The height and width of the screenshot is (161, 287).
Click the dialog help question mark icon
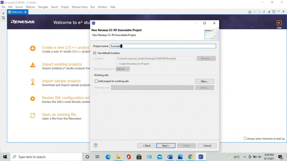[96, 145]
